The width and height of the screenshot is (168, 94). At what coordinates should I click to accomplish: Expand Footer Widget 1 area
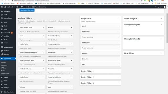pos(118,71)
